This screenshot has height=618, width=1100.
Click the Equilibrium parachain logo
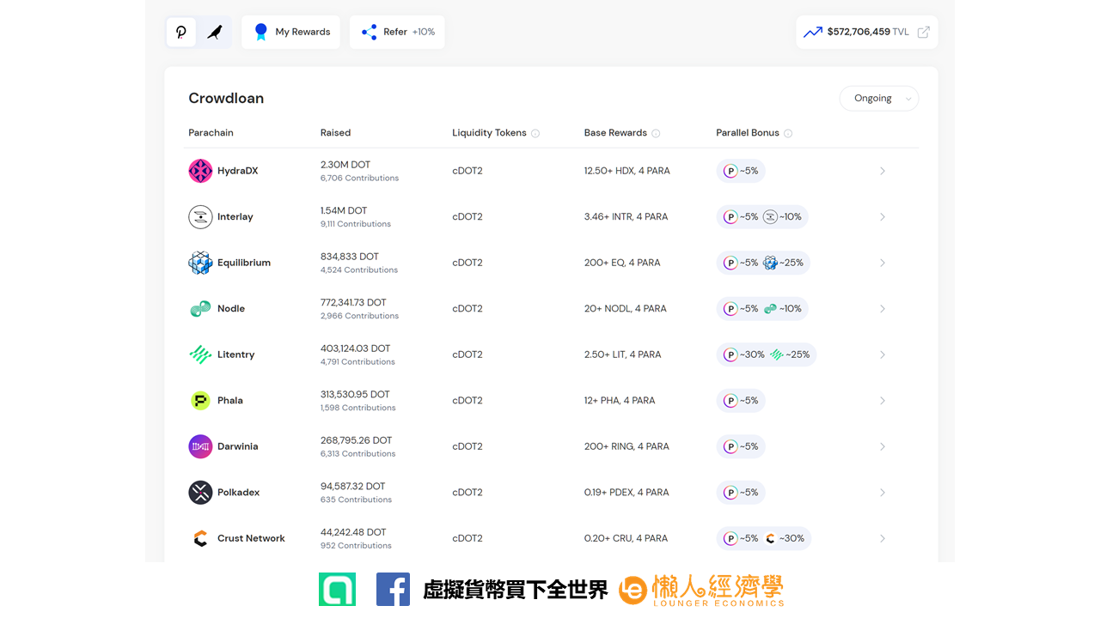200,263
